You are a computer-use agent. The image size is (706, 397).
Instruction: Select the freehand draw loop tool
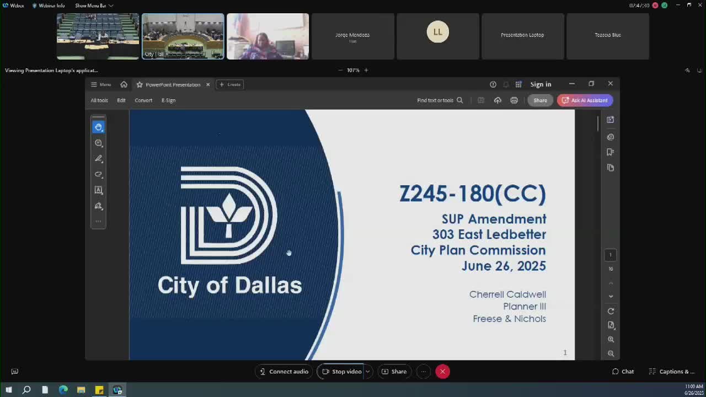point(98,174)
